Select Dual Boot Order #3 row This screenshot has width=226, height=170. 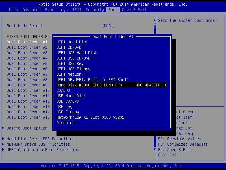point(27,53)
